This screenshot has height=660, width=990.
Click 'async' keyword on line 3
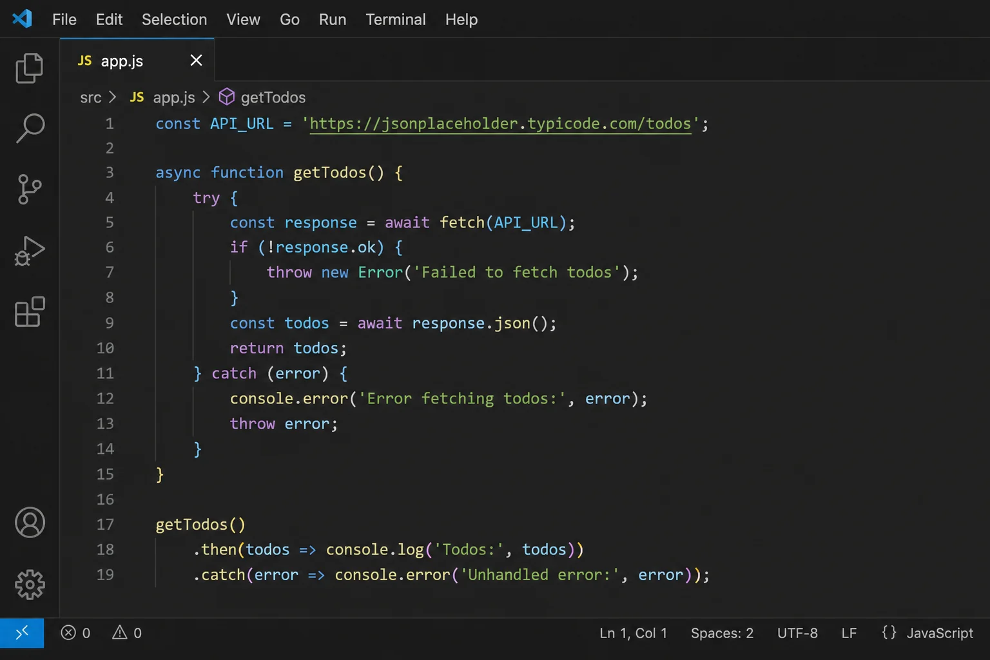pyautogui.click(x=178, y=173)
